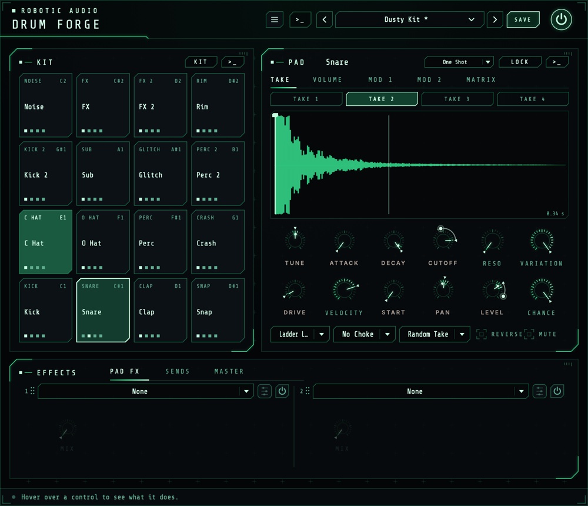588x506 pixels.
Task: Switch to the Mod 1 tab
Action: [380, 79]
